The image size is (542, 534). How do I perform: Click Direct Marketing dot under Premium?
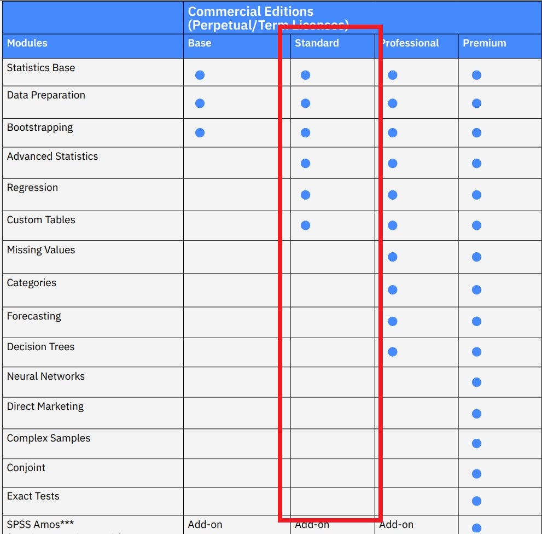click(x=476, y=414)
